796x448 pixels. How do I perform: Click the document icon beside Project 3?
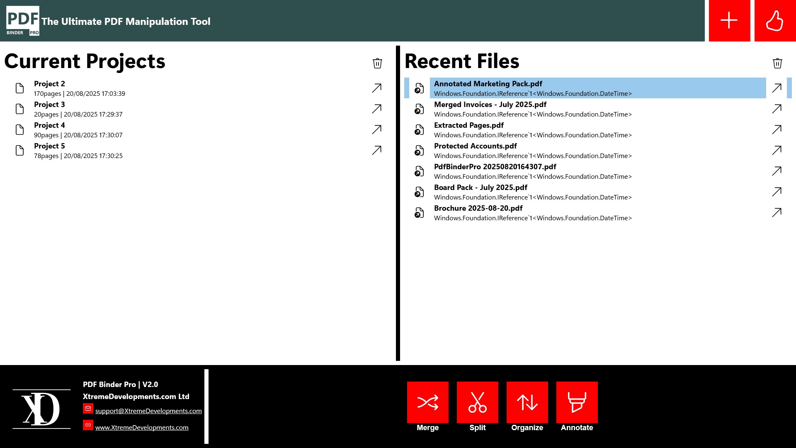[x=19, y=109]
